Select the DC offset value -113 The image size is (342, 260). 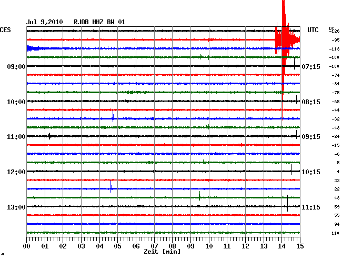tap(334, 49)
